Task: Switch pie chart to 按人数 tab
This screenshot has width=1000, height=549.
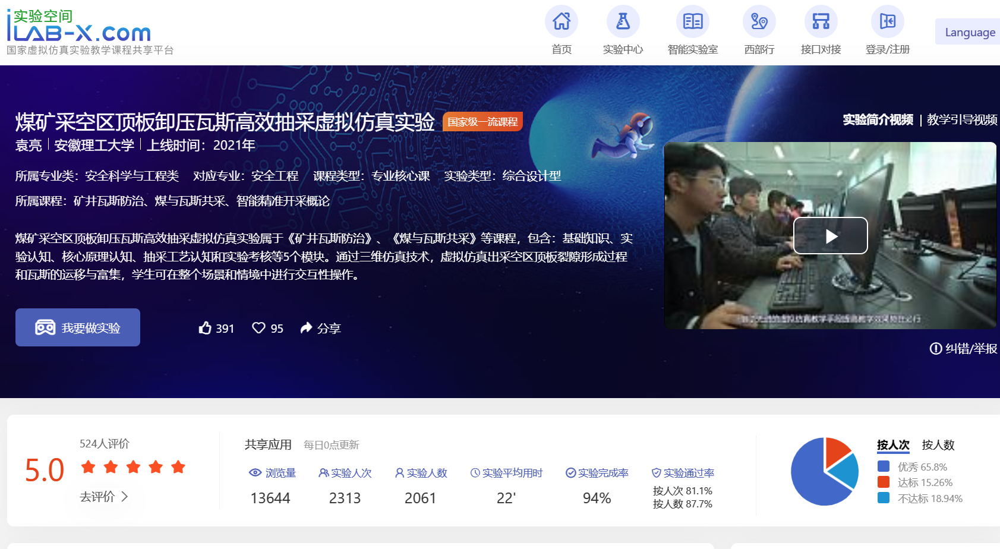Action: click(x=938, y=445)
